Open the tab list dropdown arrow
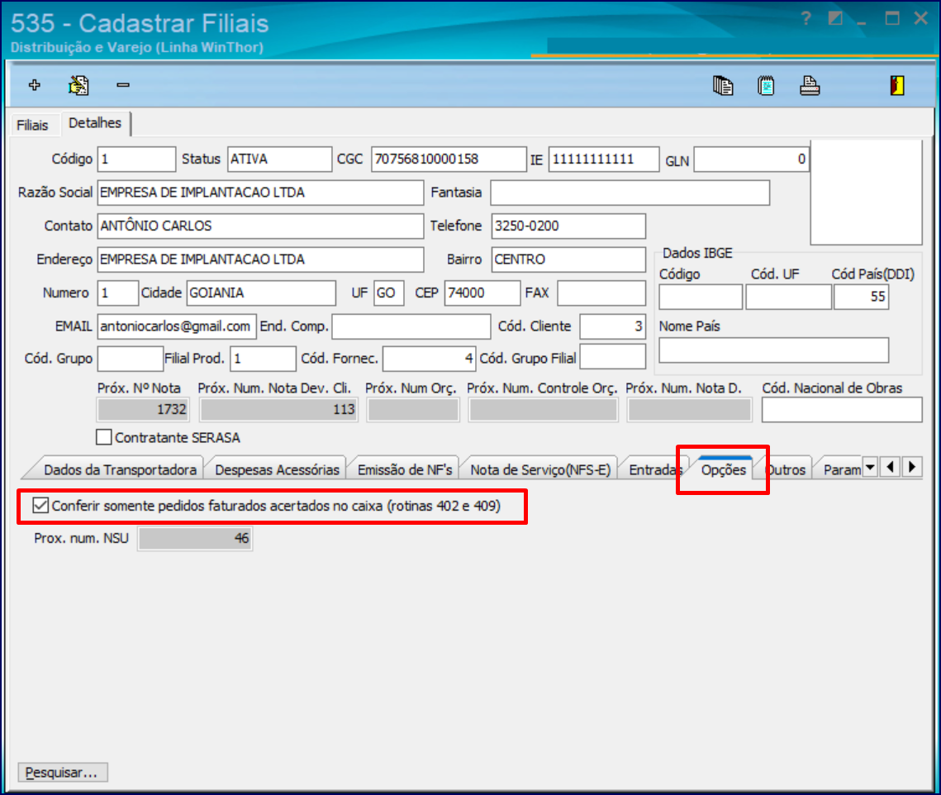Viewport: 941px width, 795px height. [870, 467]
